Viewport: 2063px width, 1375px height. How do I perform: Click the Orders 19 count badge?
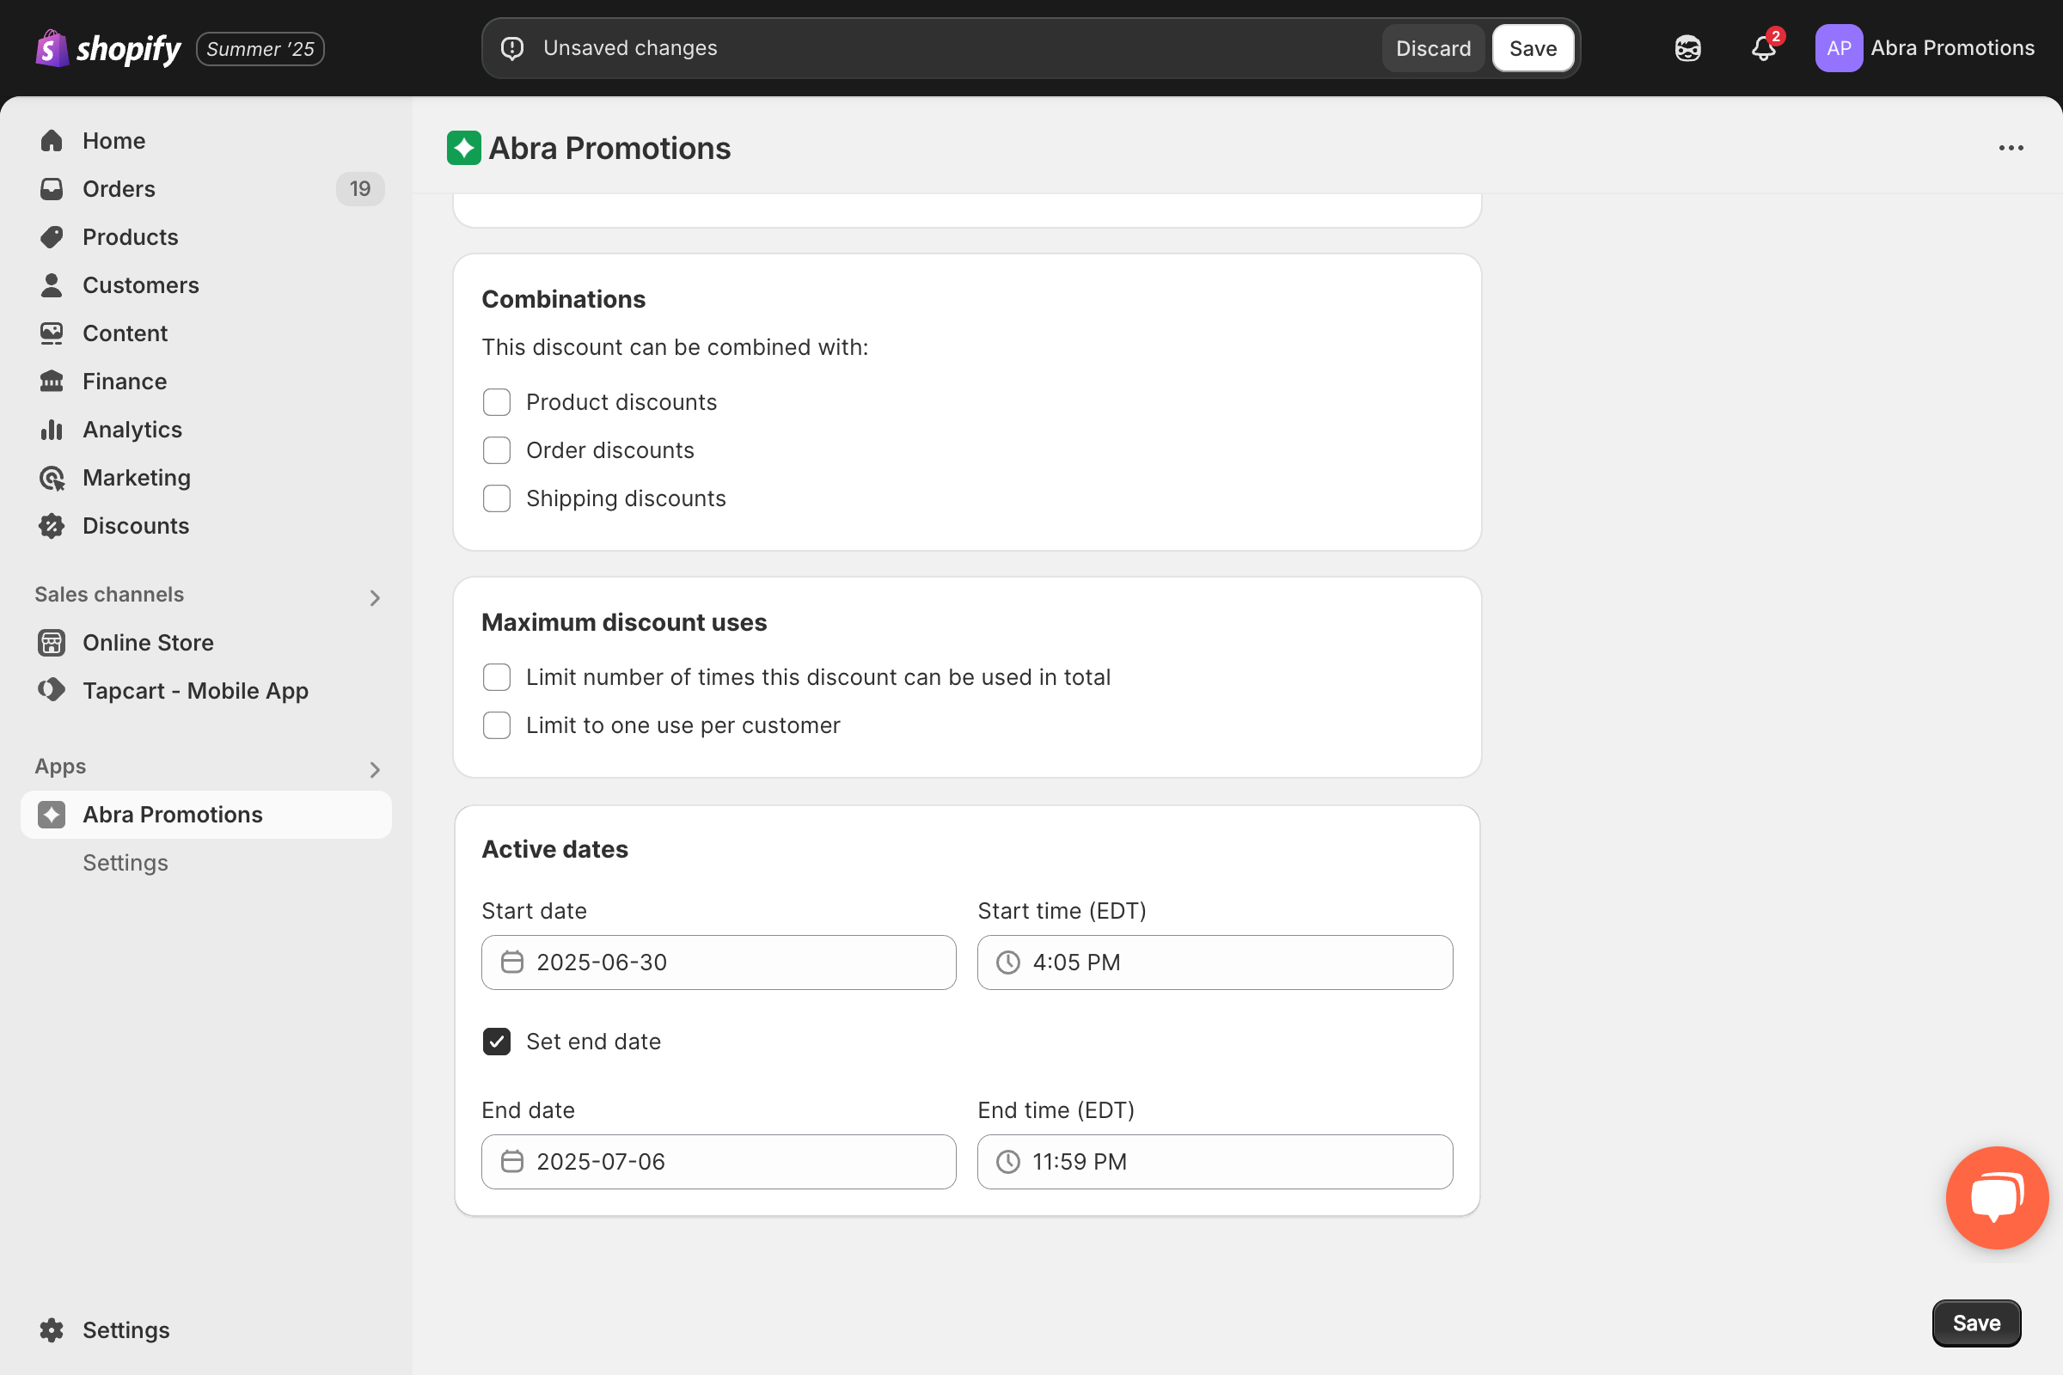359,188
